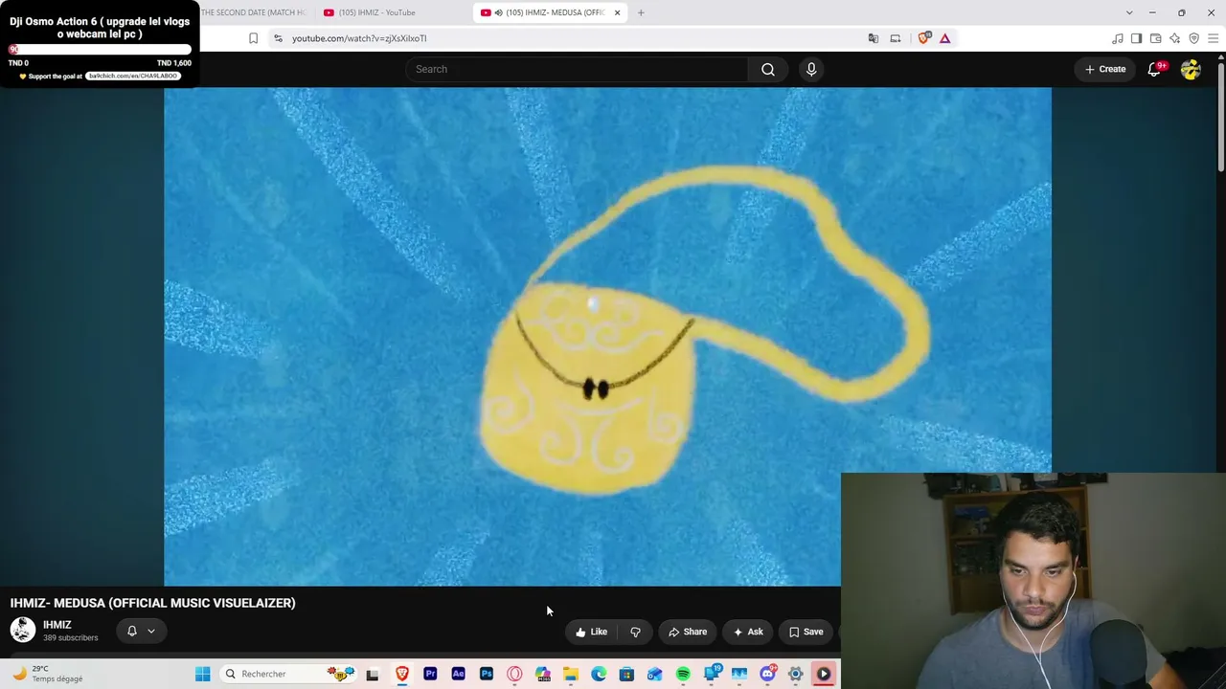This screenshot has height=689, width=1226.
Task: Toggle channel notification bell for IHMIZ
Action: point(132,631)
